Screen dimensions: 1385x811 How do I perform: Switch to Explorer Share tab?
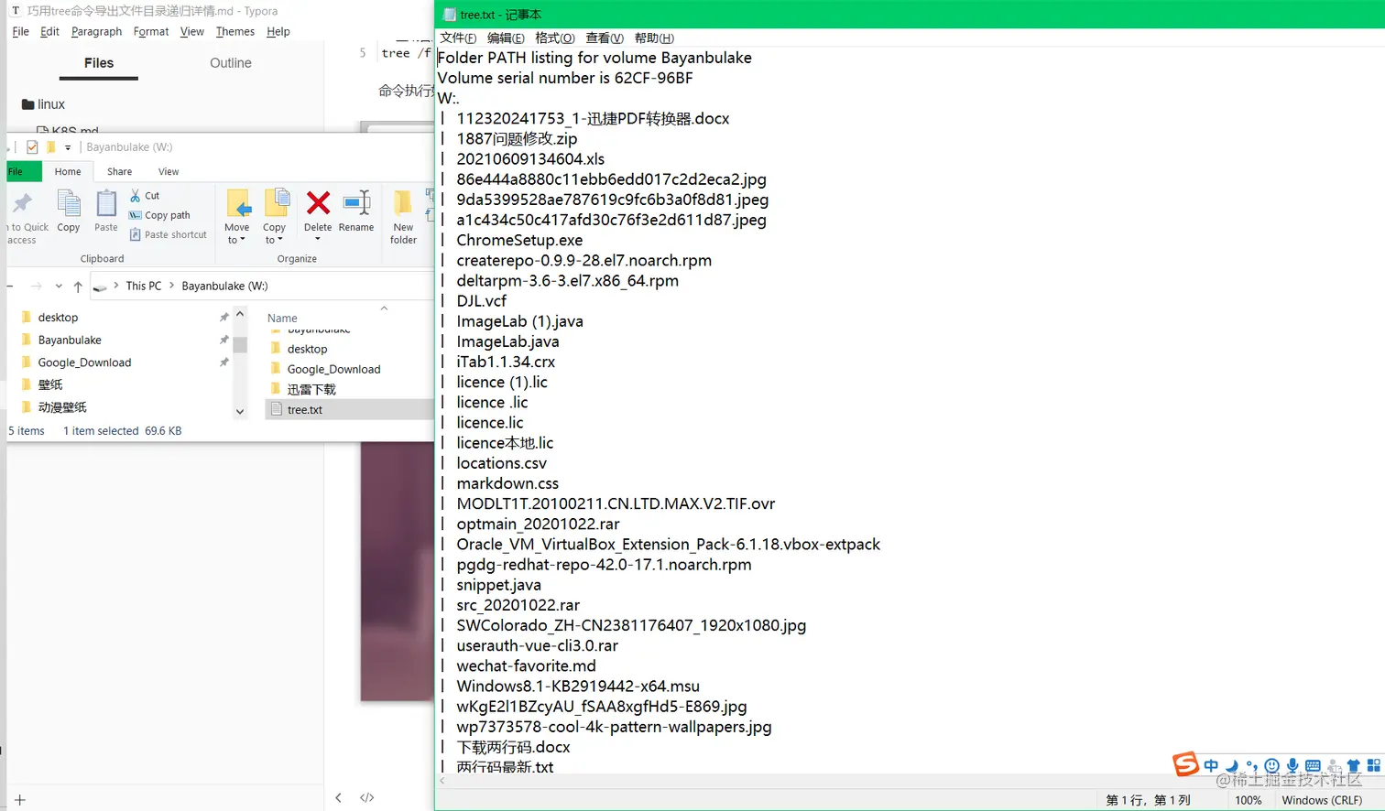(119, 171)
